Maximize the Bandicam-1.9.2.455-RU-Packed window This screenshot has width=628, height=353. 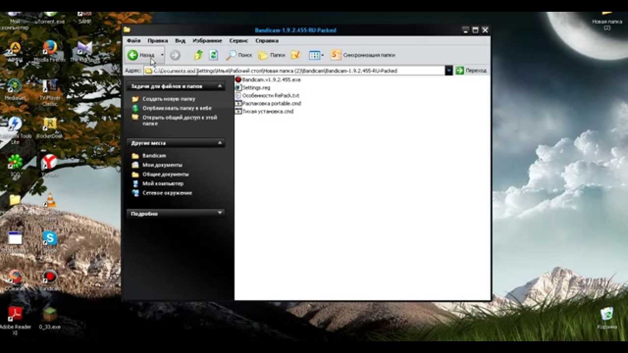click(x=475, y=30)
